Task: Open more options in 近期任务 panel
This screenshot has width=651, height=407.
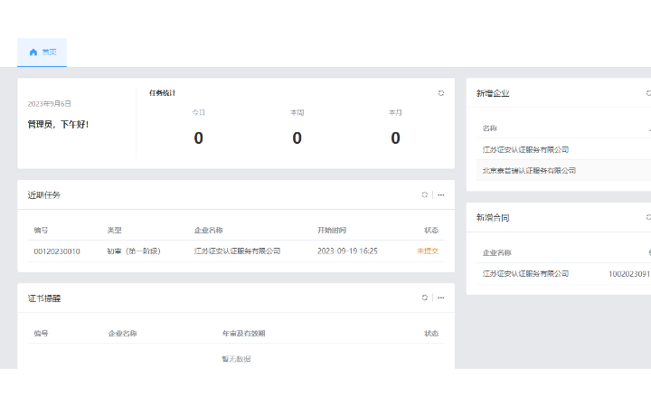Action: 441,194
